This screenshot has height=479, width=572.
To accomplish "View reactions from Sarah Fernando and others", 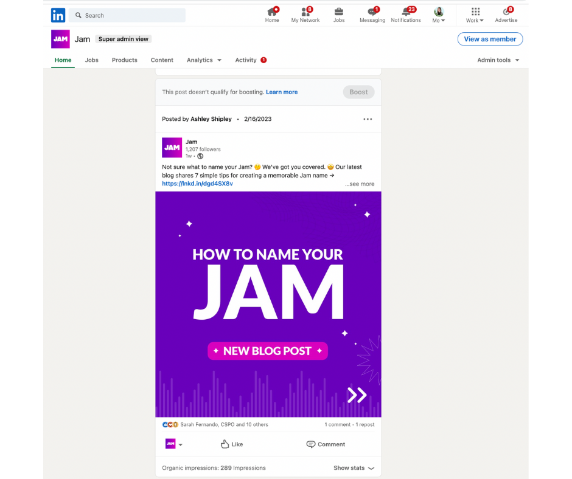I will coord(224,425).
